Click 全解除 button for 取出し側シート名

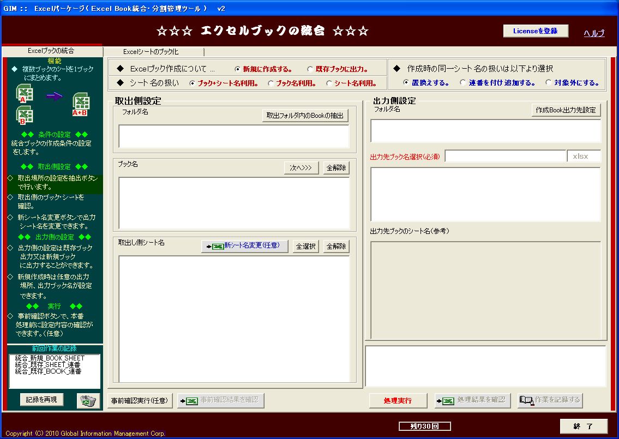336,246
